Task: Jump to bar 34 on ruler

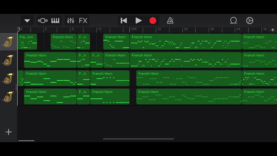Action: coord(238,29)
